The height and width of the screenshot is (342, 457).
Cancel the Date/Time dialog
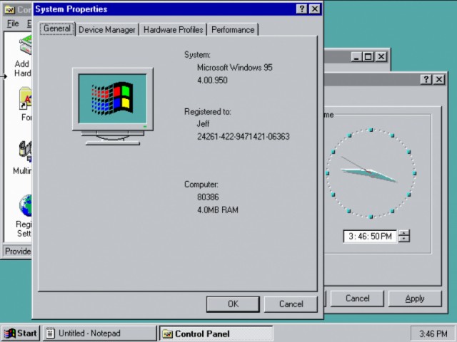click(x=357, y=299)
